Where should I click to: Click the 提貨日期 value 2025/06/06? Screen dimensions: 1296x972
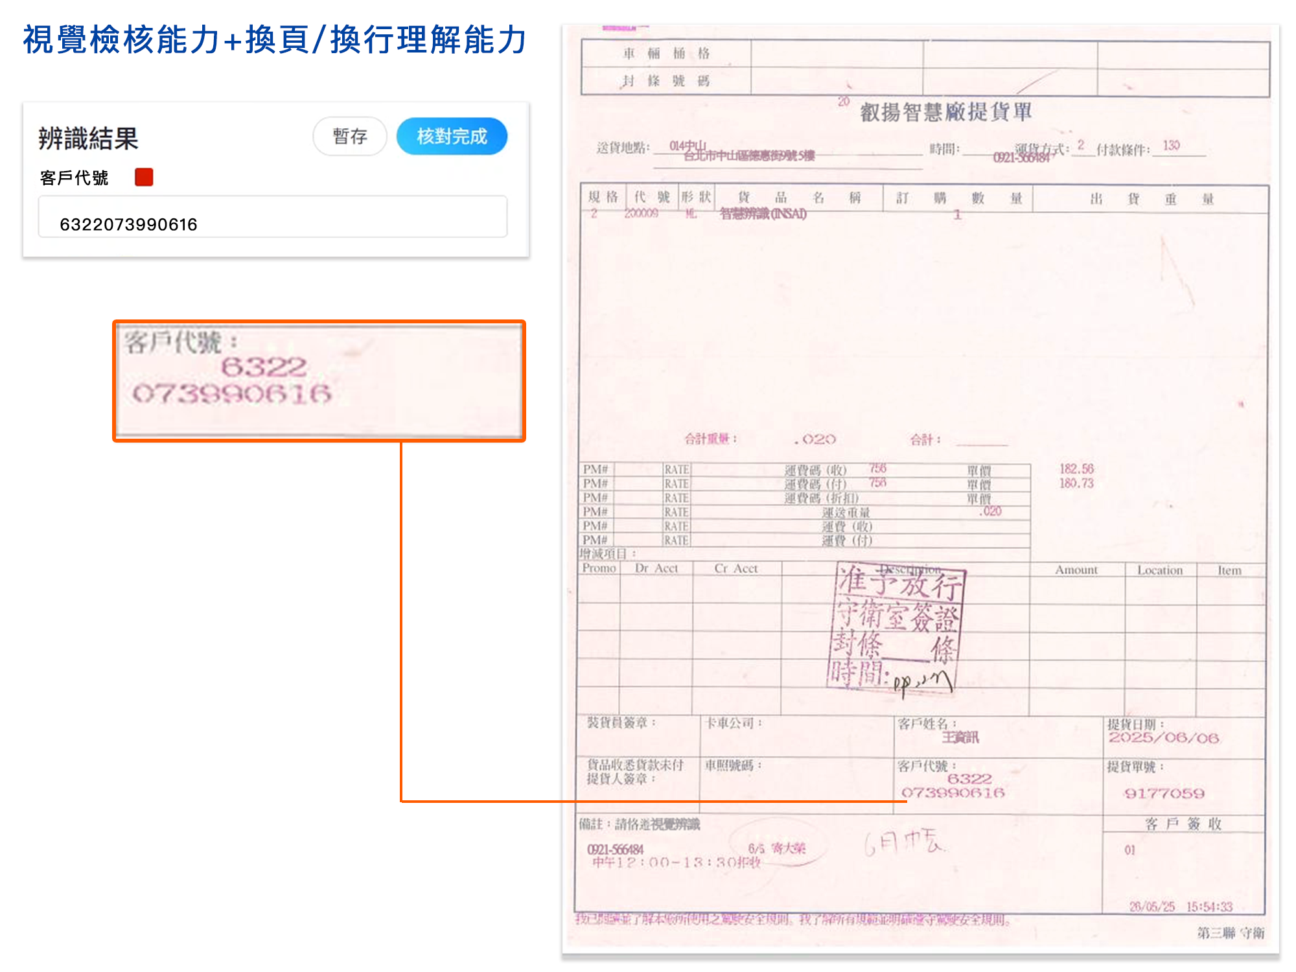pyautogui.click(x=1163, y=738)
